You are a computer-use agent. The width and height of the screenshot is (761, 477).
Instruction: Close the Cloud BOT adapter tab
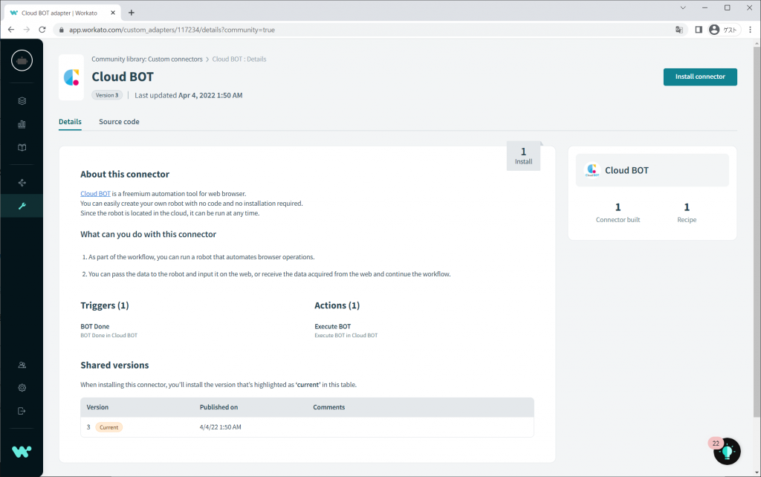click(x=113, y=13)
